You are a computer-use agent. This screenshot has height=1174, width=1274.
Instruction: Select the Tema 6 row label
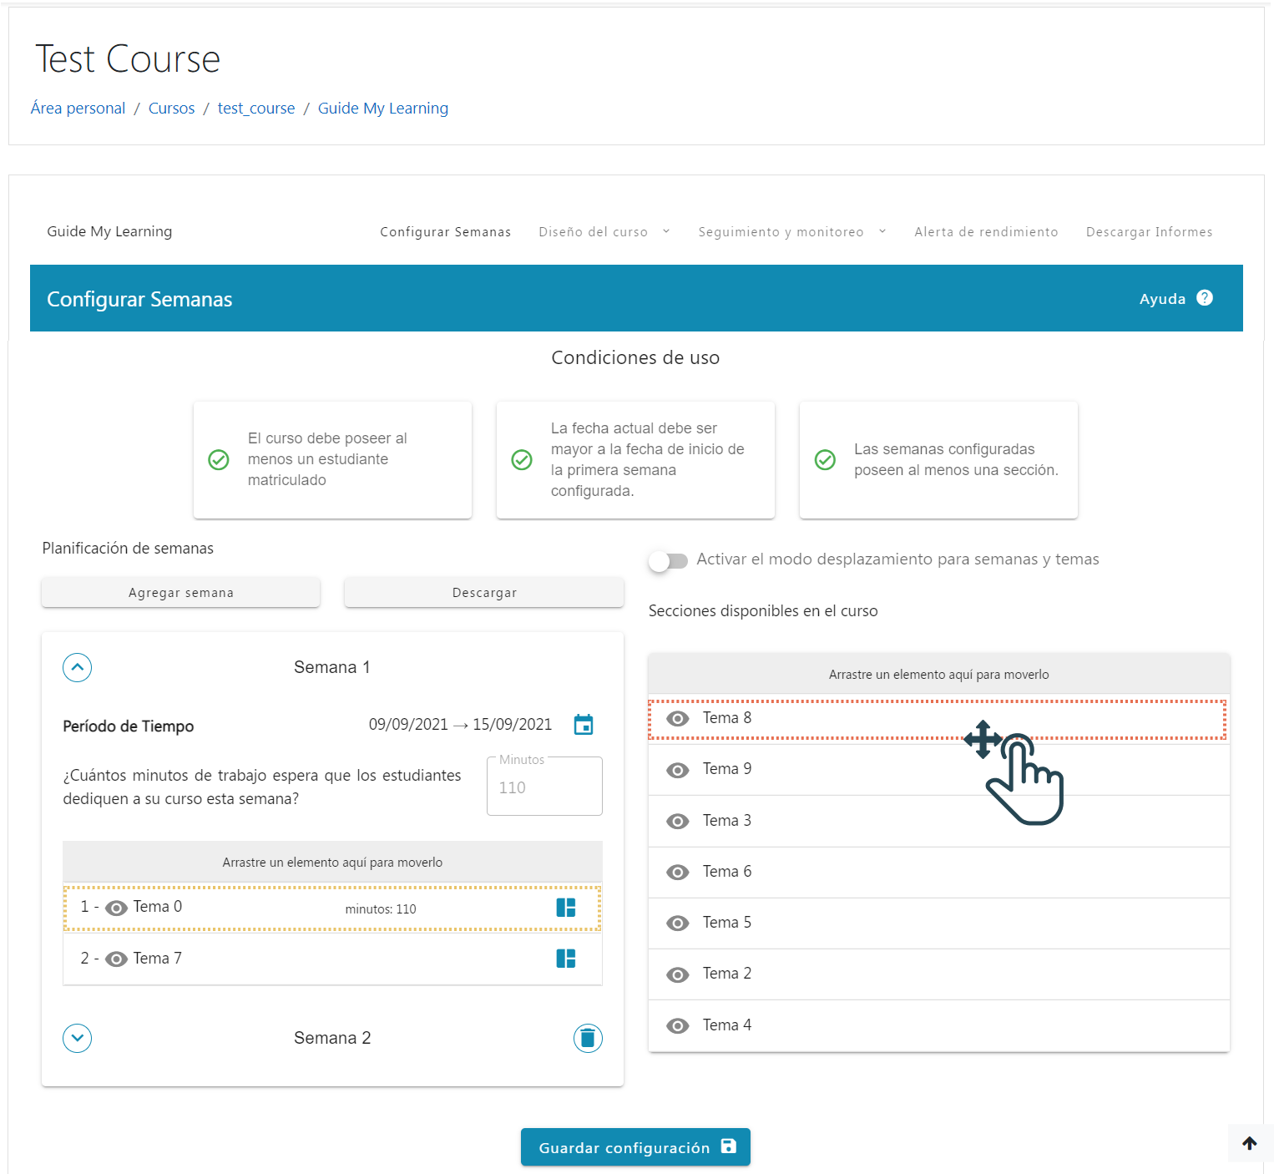click(727, 872)
